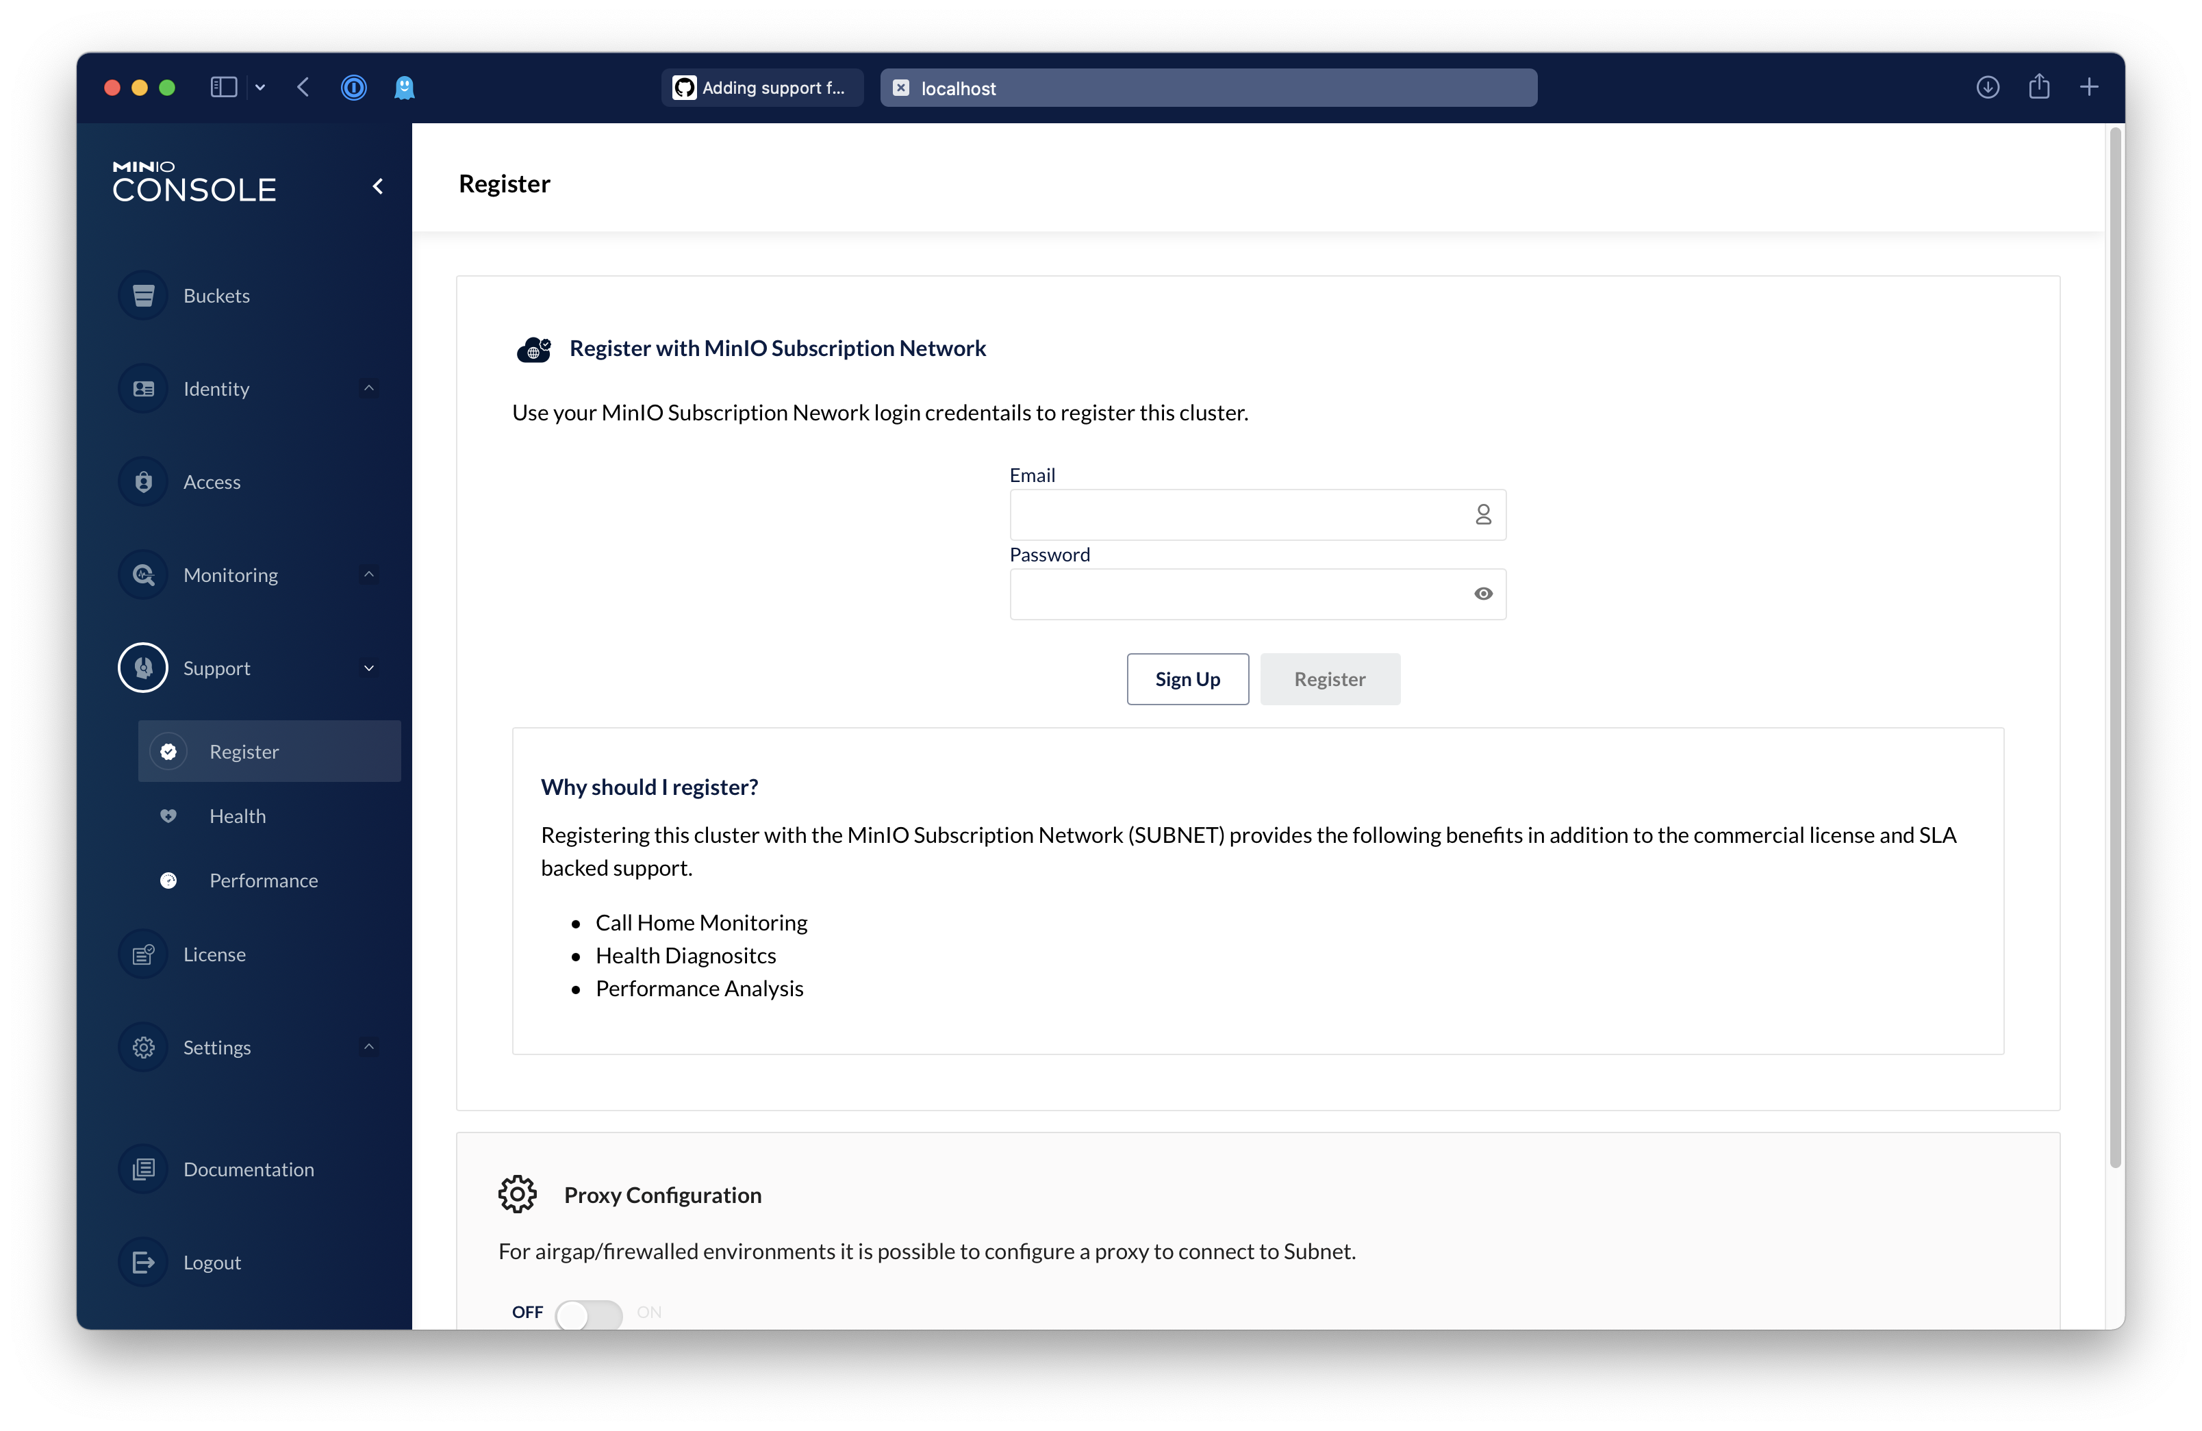The width and height of the screenshot is (2202, 1431).
Task: Click the Ghostery ghost extension icon
Action: click(405, 88)
